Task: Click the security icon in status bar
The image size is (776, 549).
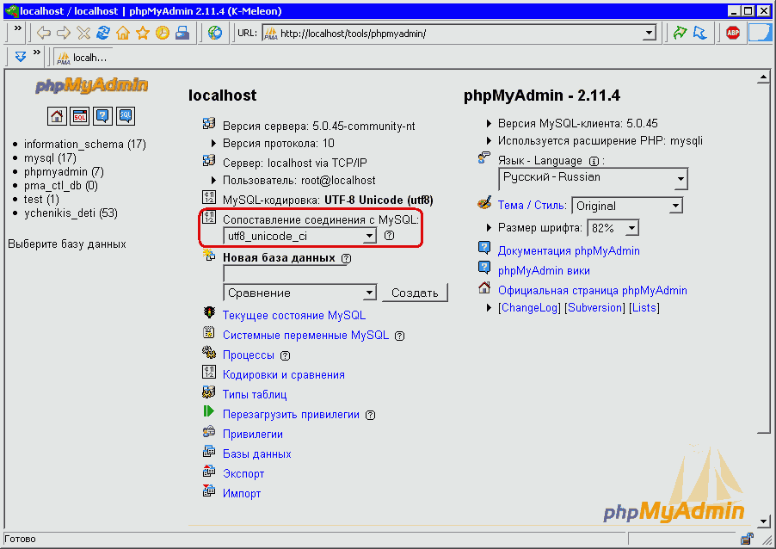Action: click(x=747, y=539)
